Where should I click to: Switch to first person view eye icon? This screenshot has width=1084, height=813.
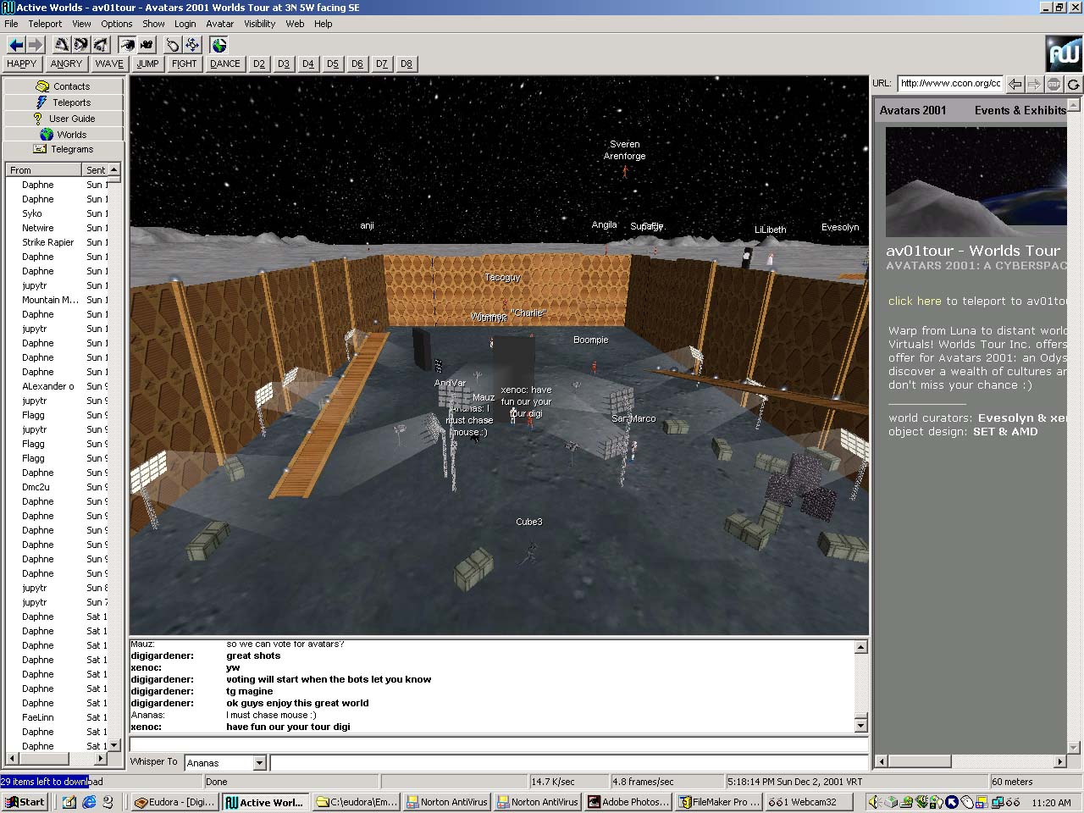coord(127,45)
